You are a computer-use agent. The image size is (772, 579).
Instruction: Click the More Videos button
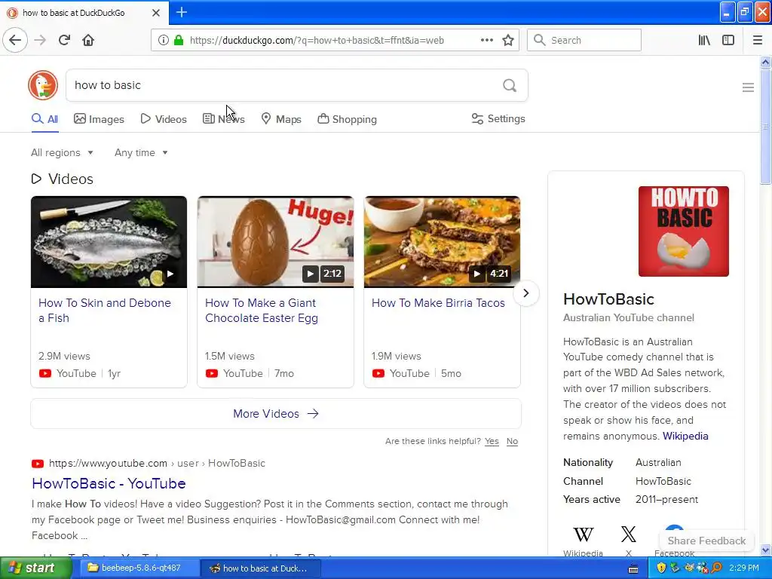click(x=276, y=414)
